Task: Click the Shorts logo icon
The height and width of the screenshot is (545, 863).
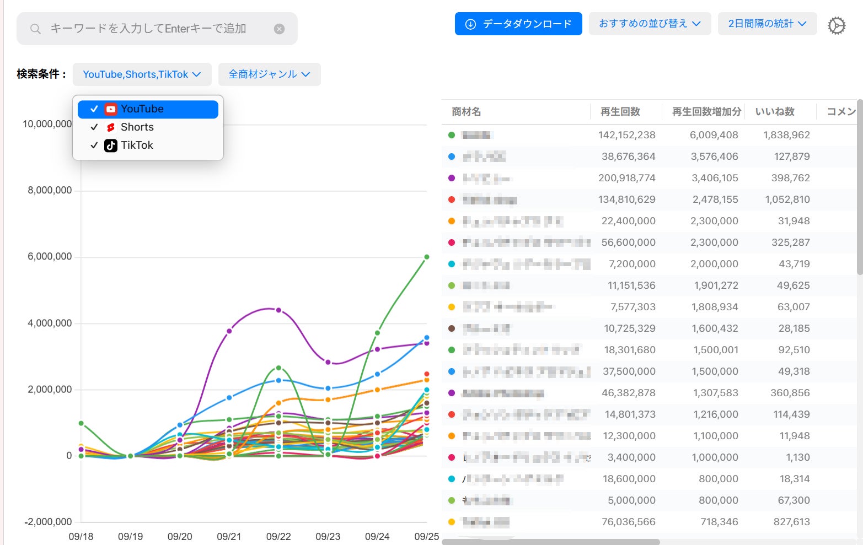Action: 111,127
